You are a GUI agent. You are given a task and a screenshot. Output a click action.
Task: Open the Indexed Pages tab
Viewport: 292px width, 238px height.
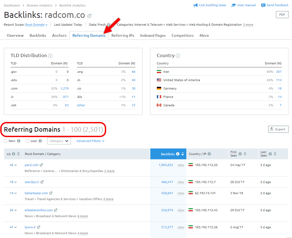coord(153,35)
